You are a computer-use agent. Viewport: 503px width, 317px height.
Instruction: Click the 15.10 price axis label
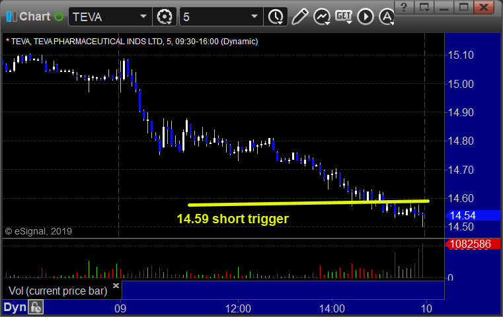tap(461, 55)
